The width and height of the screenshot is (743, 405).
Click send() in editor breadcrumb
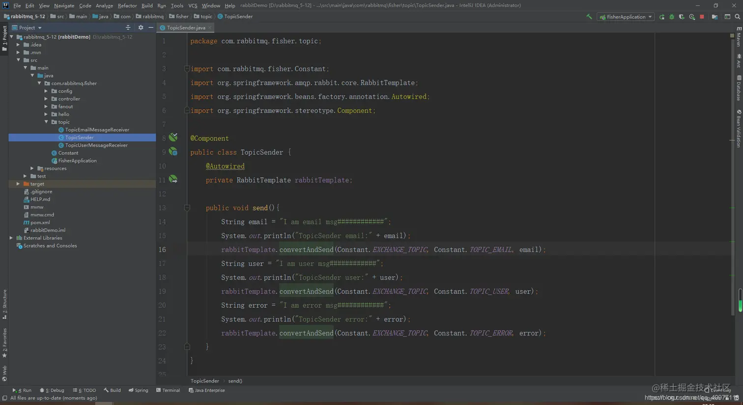tap(235, 381)
